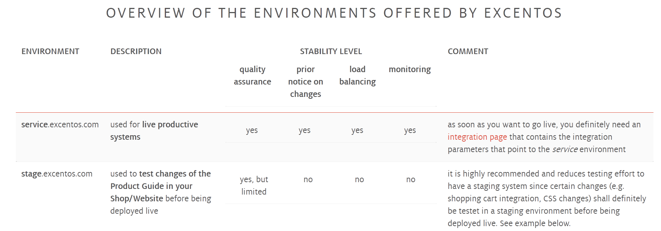Click the page title 'Overview of the Environments'

tap(334, 13)
